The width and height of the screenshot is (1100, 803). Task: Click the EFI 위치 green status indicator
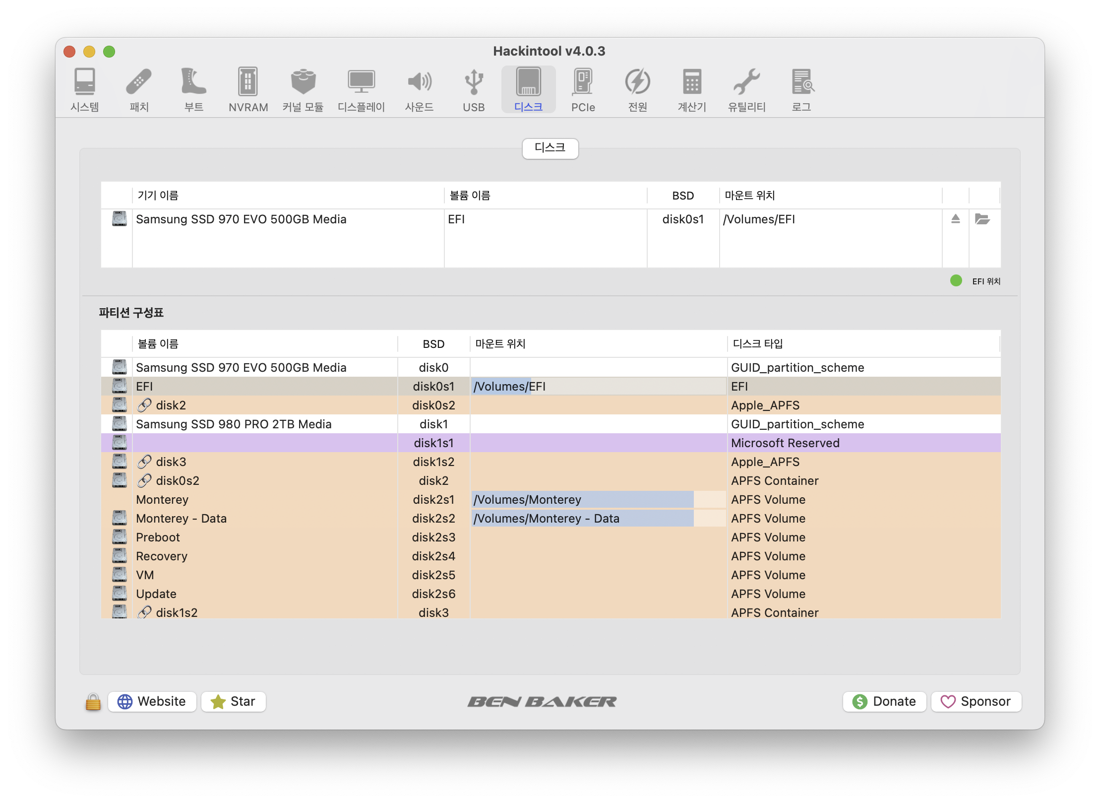coord(948,280)
